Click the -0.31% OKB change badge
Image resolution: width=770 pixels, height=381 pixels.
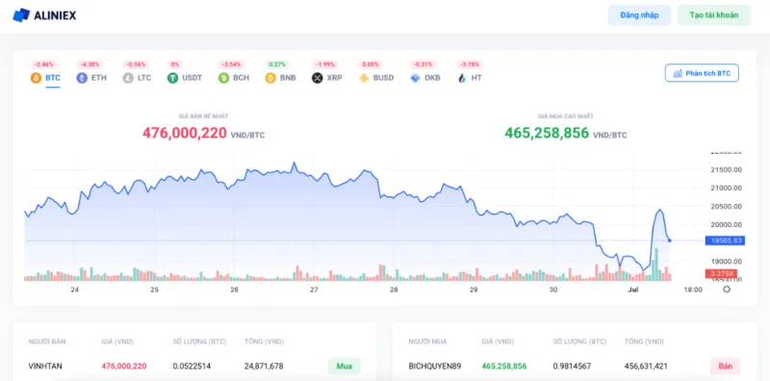tap(423, 64)
